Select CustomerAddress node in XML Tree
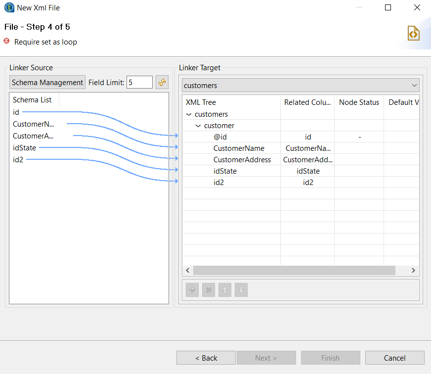The image size is (431, 374). (x=242, y=160)
